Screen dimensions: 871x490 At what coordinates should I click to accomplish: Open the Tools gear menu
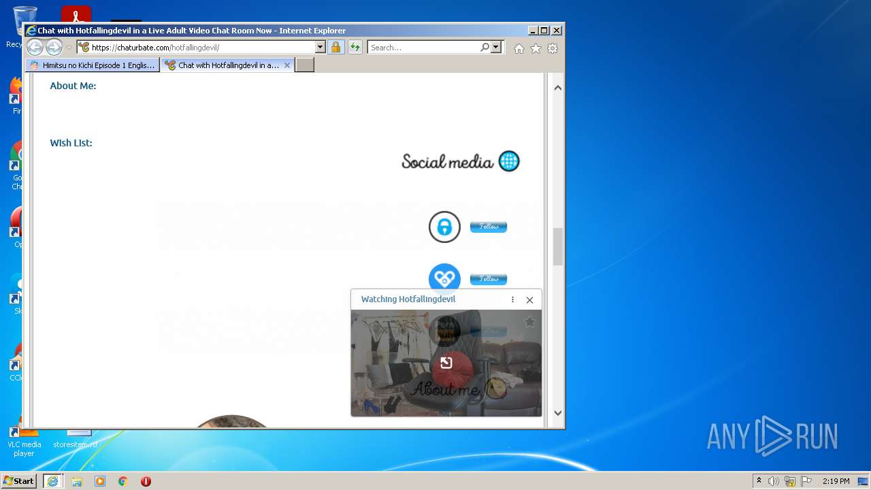pyautogui.click(x=553, y=48)
